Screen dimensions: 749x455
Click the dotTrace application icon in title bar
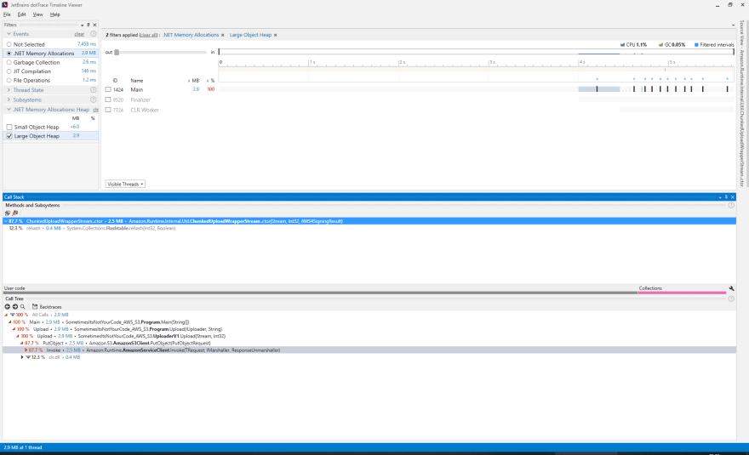point(5,5)
